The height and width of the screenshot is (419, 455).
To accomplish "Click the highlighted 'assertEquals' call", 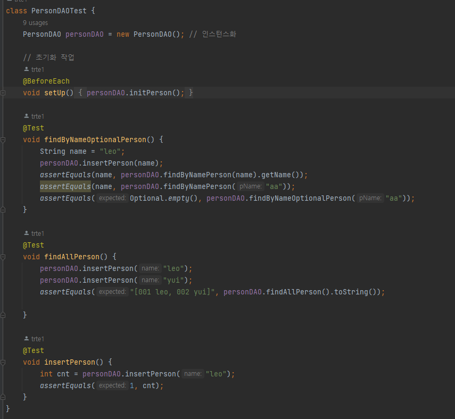I will pos(65,186).
